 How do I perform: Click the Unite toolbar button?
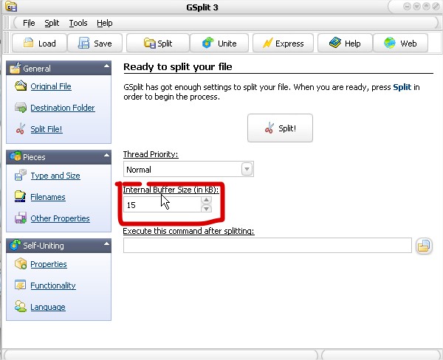[219, 44]
